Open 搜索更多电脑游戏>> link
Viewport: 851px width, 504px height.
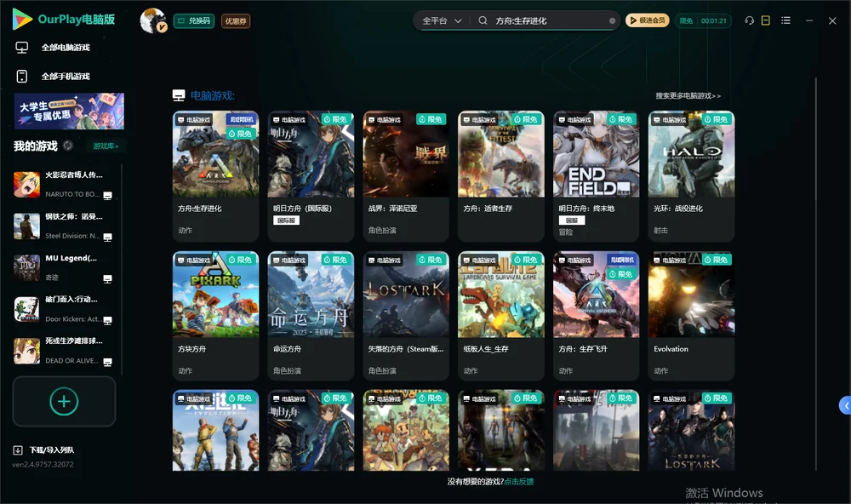coord(688,95)
